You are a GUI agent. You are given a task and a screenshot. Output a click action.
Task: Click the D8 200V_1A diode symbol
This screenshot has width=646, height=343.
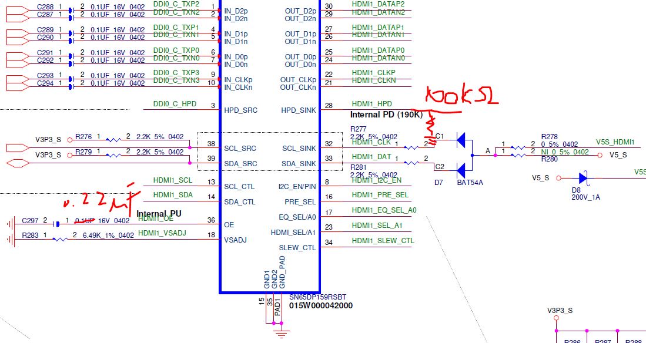(583, 178)
